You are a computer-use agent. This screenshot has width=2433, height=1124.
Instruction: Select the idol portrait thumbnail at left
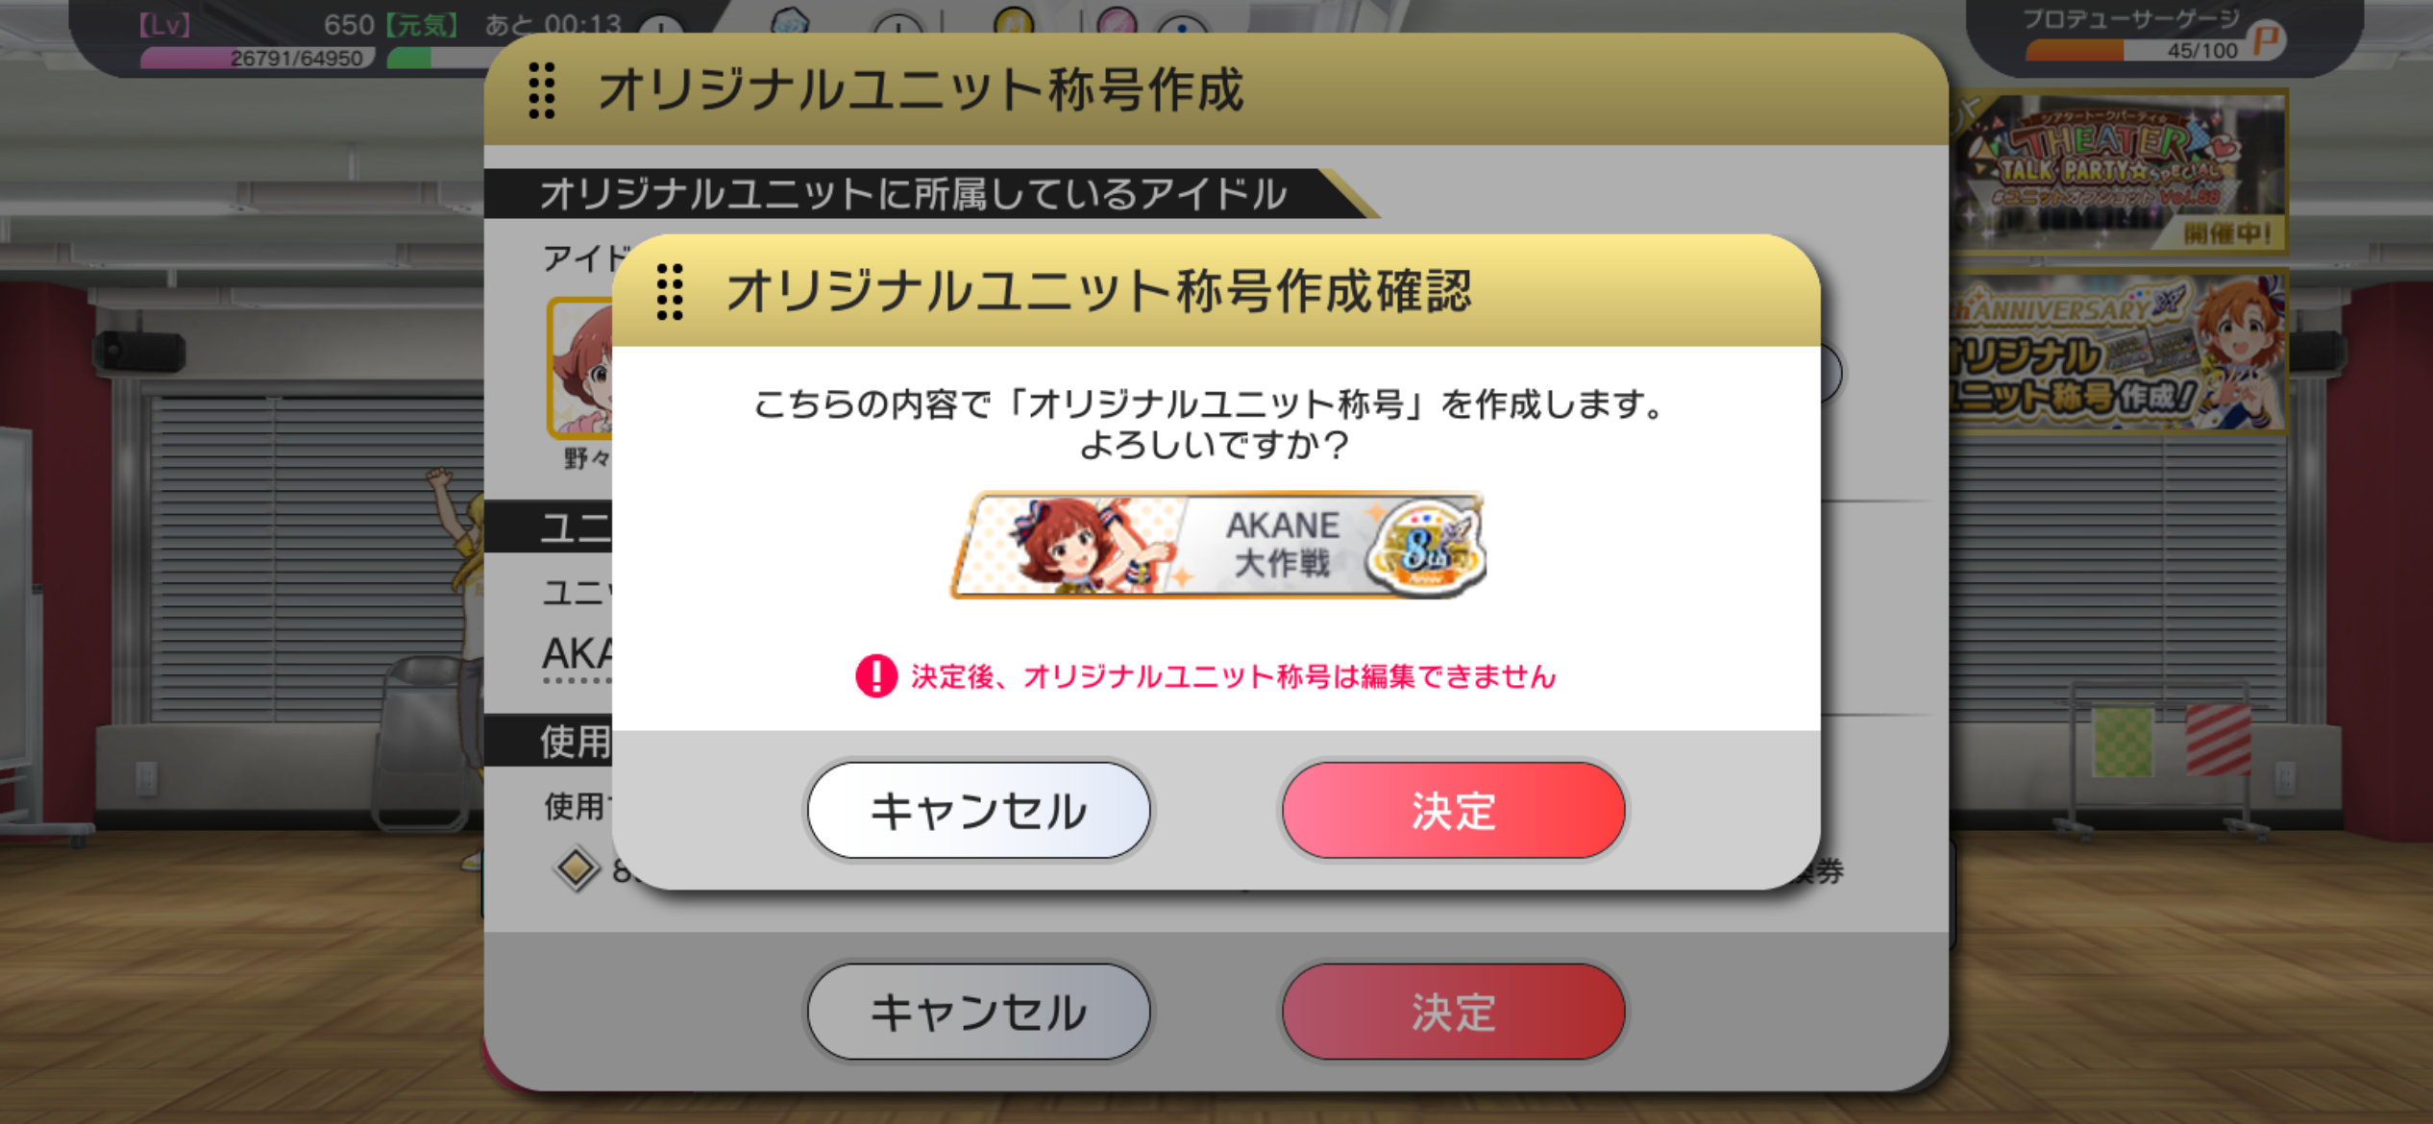[x=579, y=368]
